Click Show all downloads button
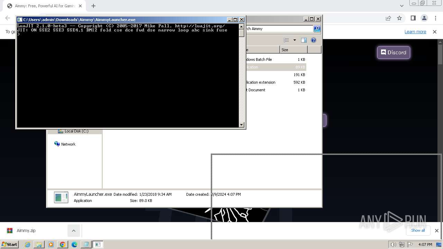The width and height of the screenshot is (443, 249). (x=418, y=230)
